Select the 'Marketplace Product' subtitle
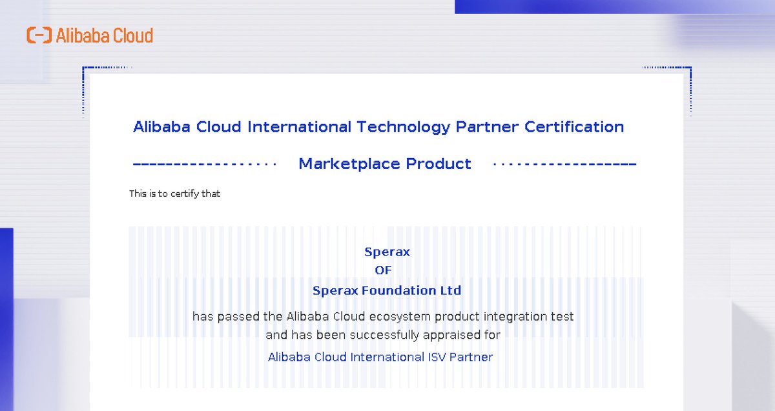Viewport: 775px width, 411px height. pyautogui.click(x=385, y=164)
